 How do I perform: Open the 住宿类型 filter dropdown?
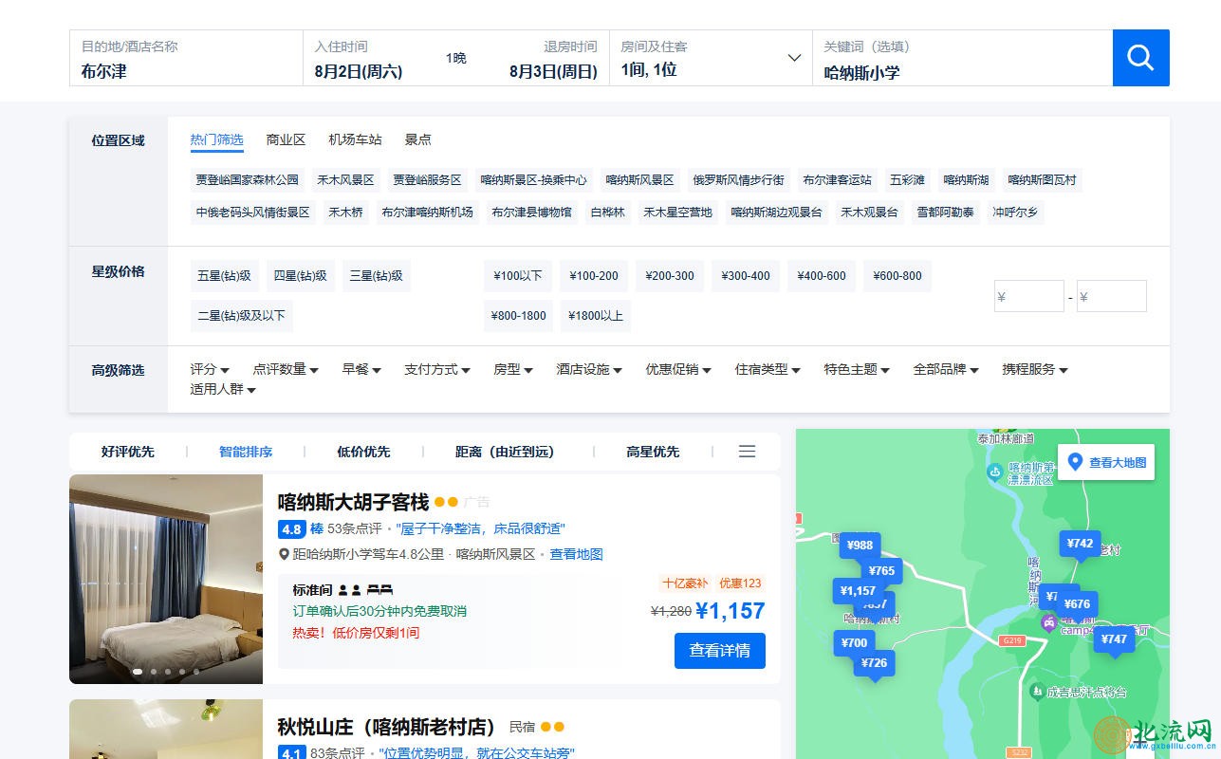(x=768, y=370)
